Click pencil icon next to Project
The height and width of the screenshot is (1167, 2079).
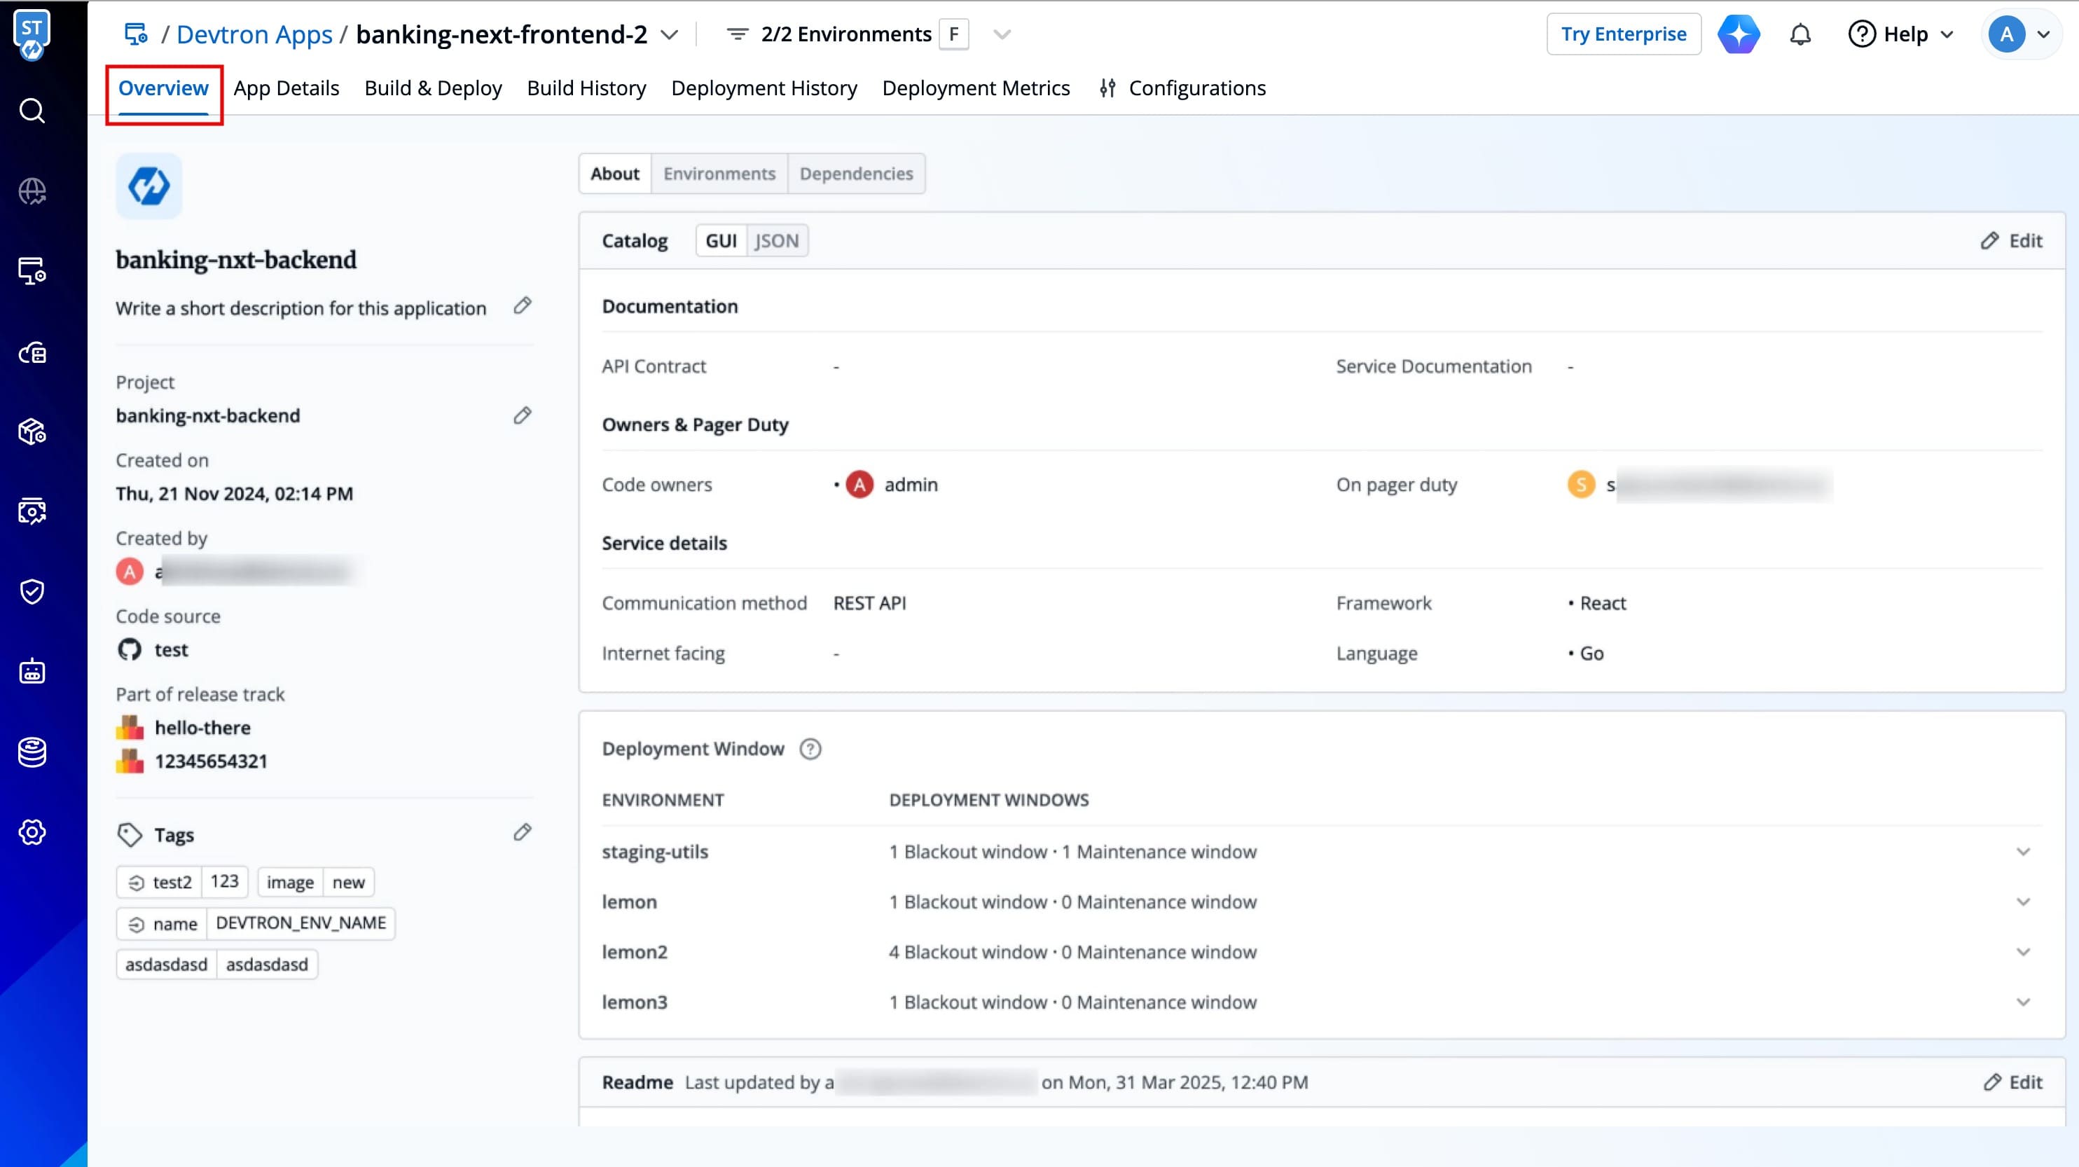(x=522, y=415)
